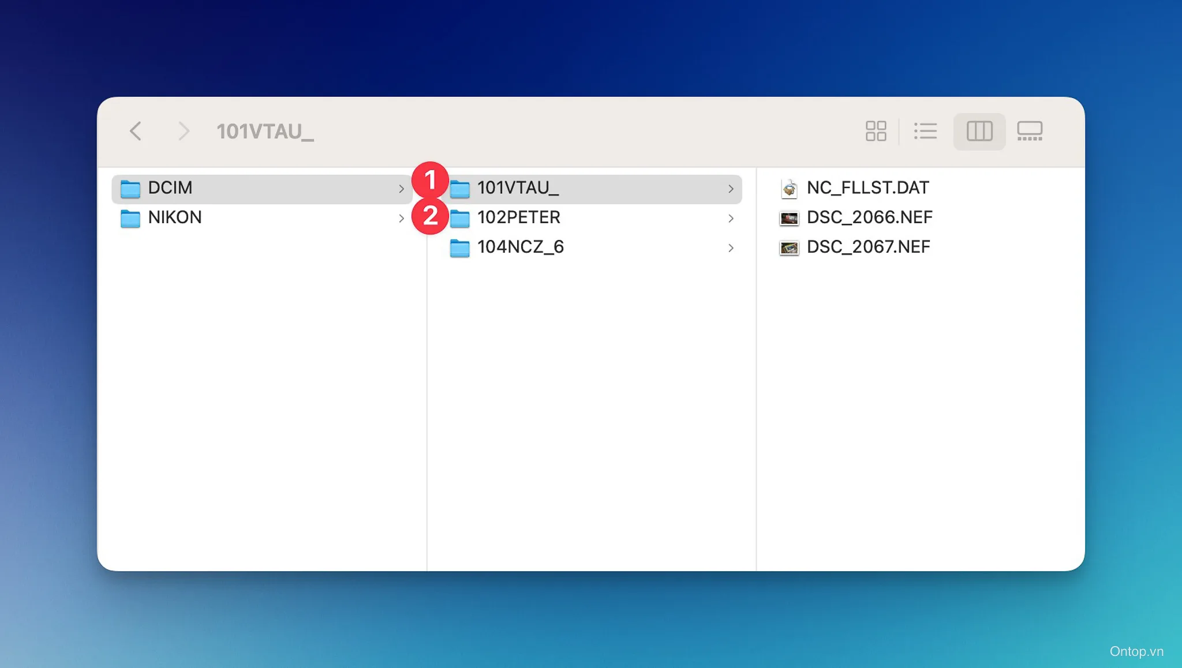
Task: Go forward with the right arrow
Action: tap(184, 131)
